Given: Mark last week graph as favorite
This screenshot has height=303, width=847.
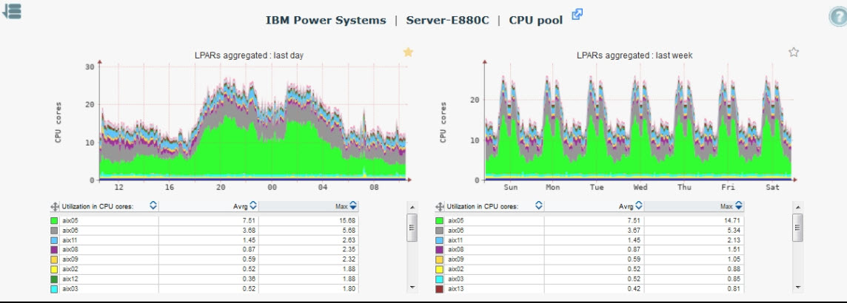Looking at the screenshot, I should pyautogui.click(x=794, y=52).
